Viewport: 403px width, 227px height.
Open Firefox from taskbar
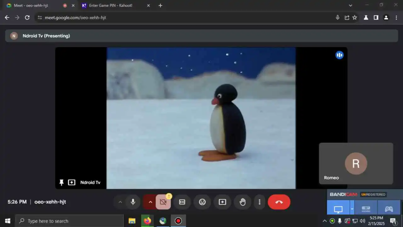coord(147,221)
